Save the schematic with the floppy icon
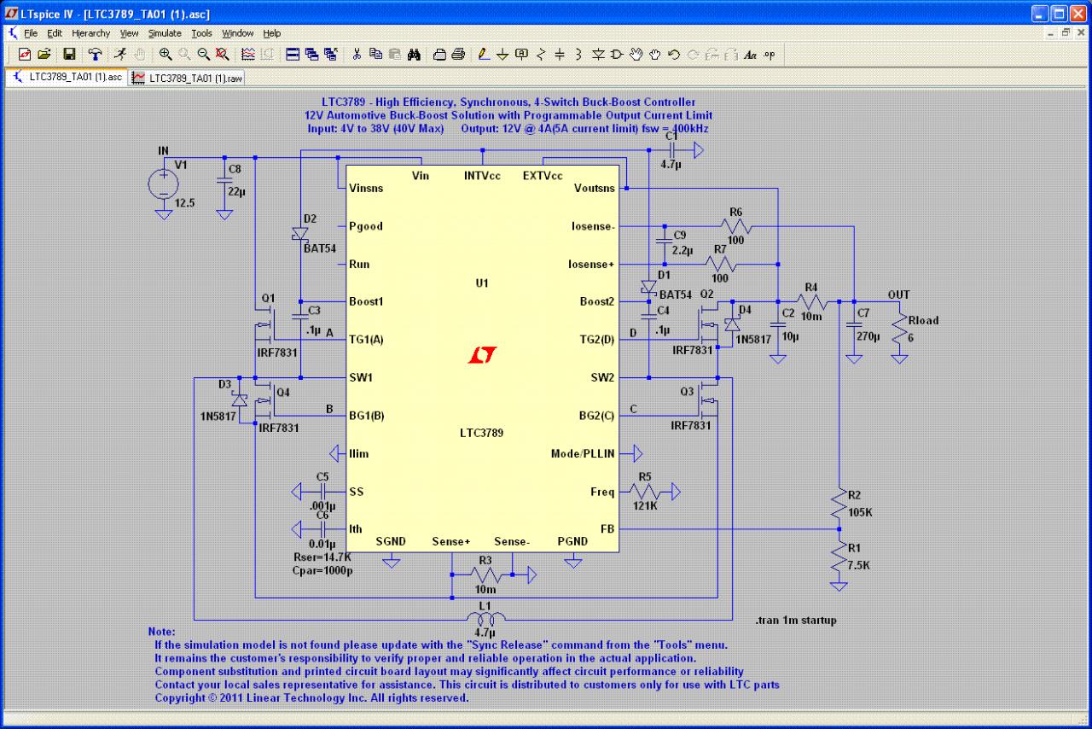 tap(70, 55)
